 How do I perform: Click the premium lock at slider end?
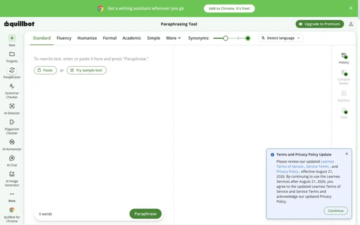[x=247, y=38]
